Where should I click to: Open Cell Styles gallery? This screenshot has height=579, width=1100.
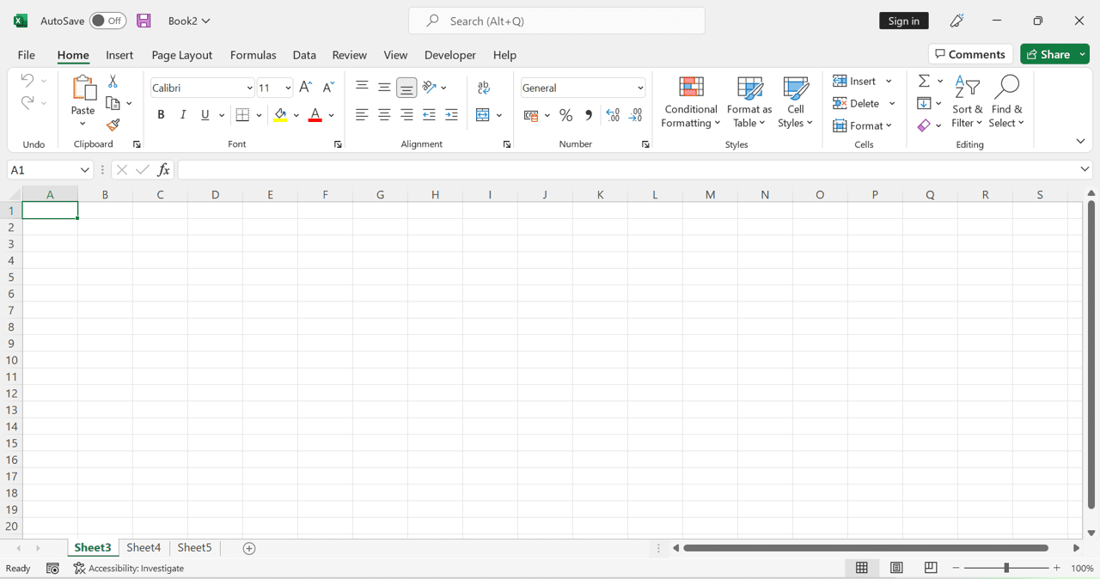coord(796,102)
